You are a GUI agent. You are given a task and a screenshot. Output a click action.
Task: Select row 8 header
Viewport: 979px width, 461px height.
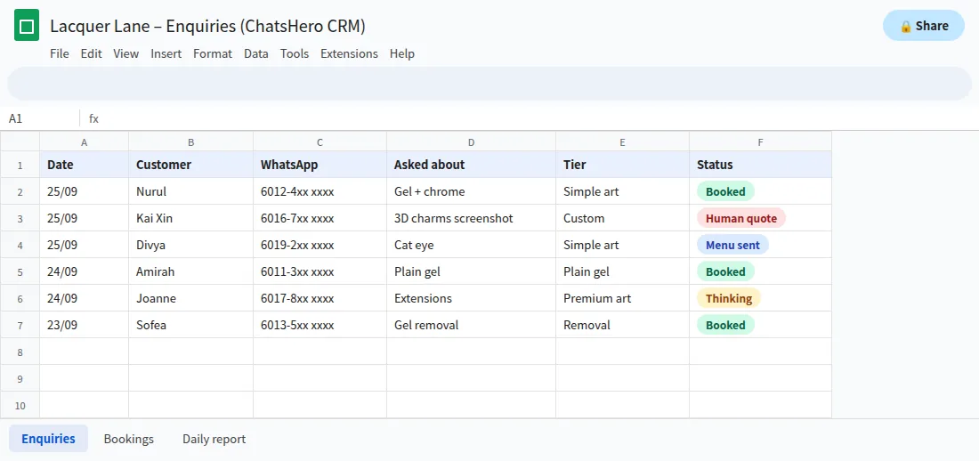pos(20,352)
